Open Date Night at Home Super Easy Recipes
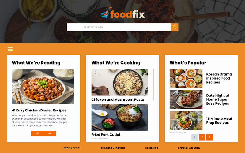The width and height of the screenshot is (245, 153). pyautogui.click(x=217, y=99)
